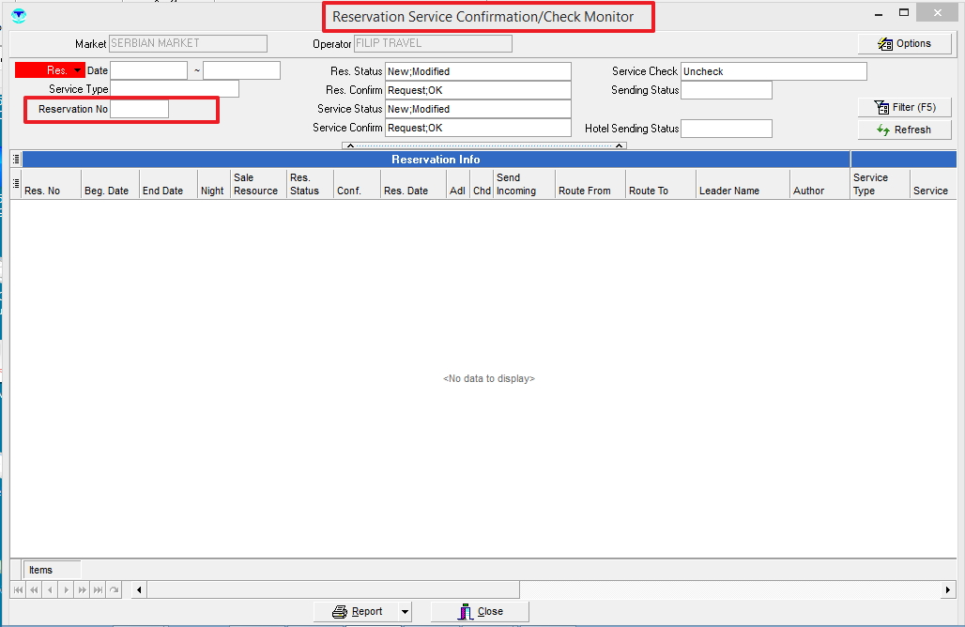
Task: Jump to first record in navigator
Action: 19,589
